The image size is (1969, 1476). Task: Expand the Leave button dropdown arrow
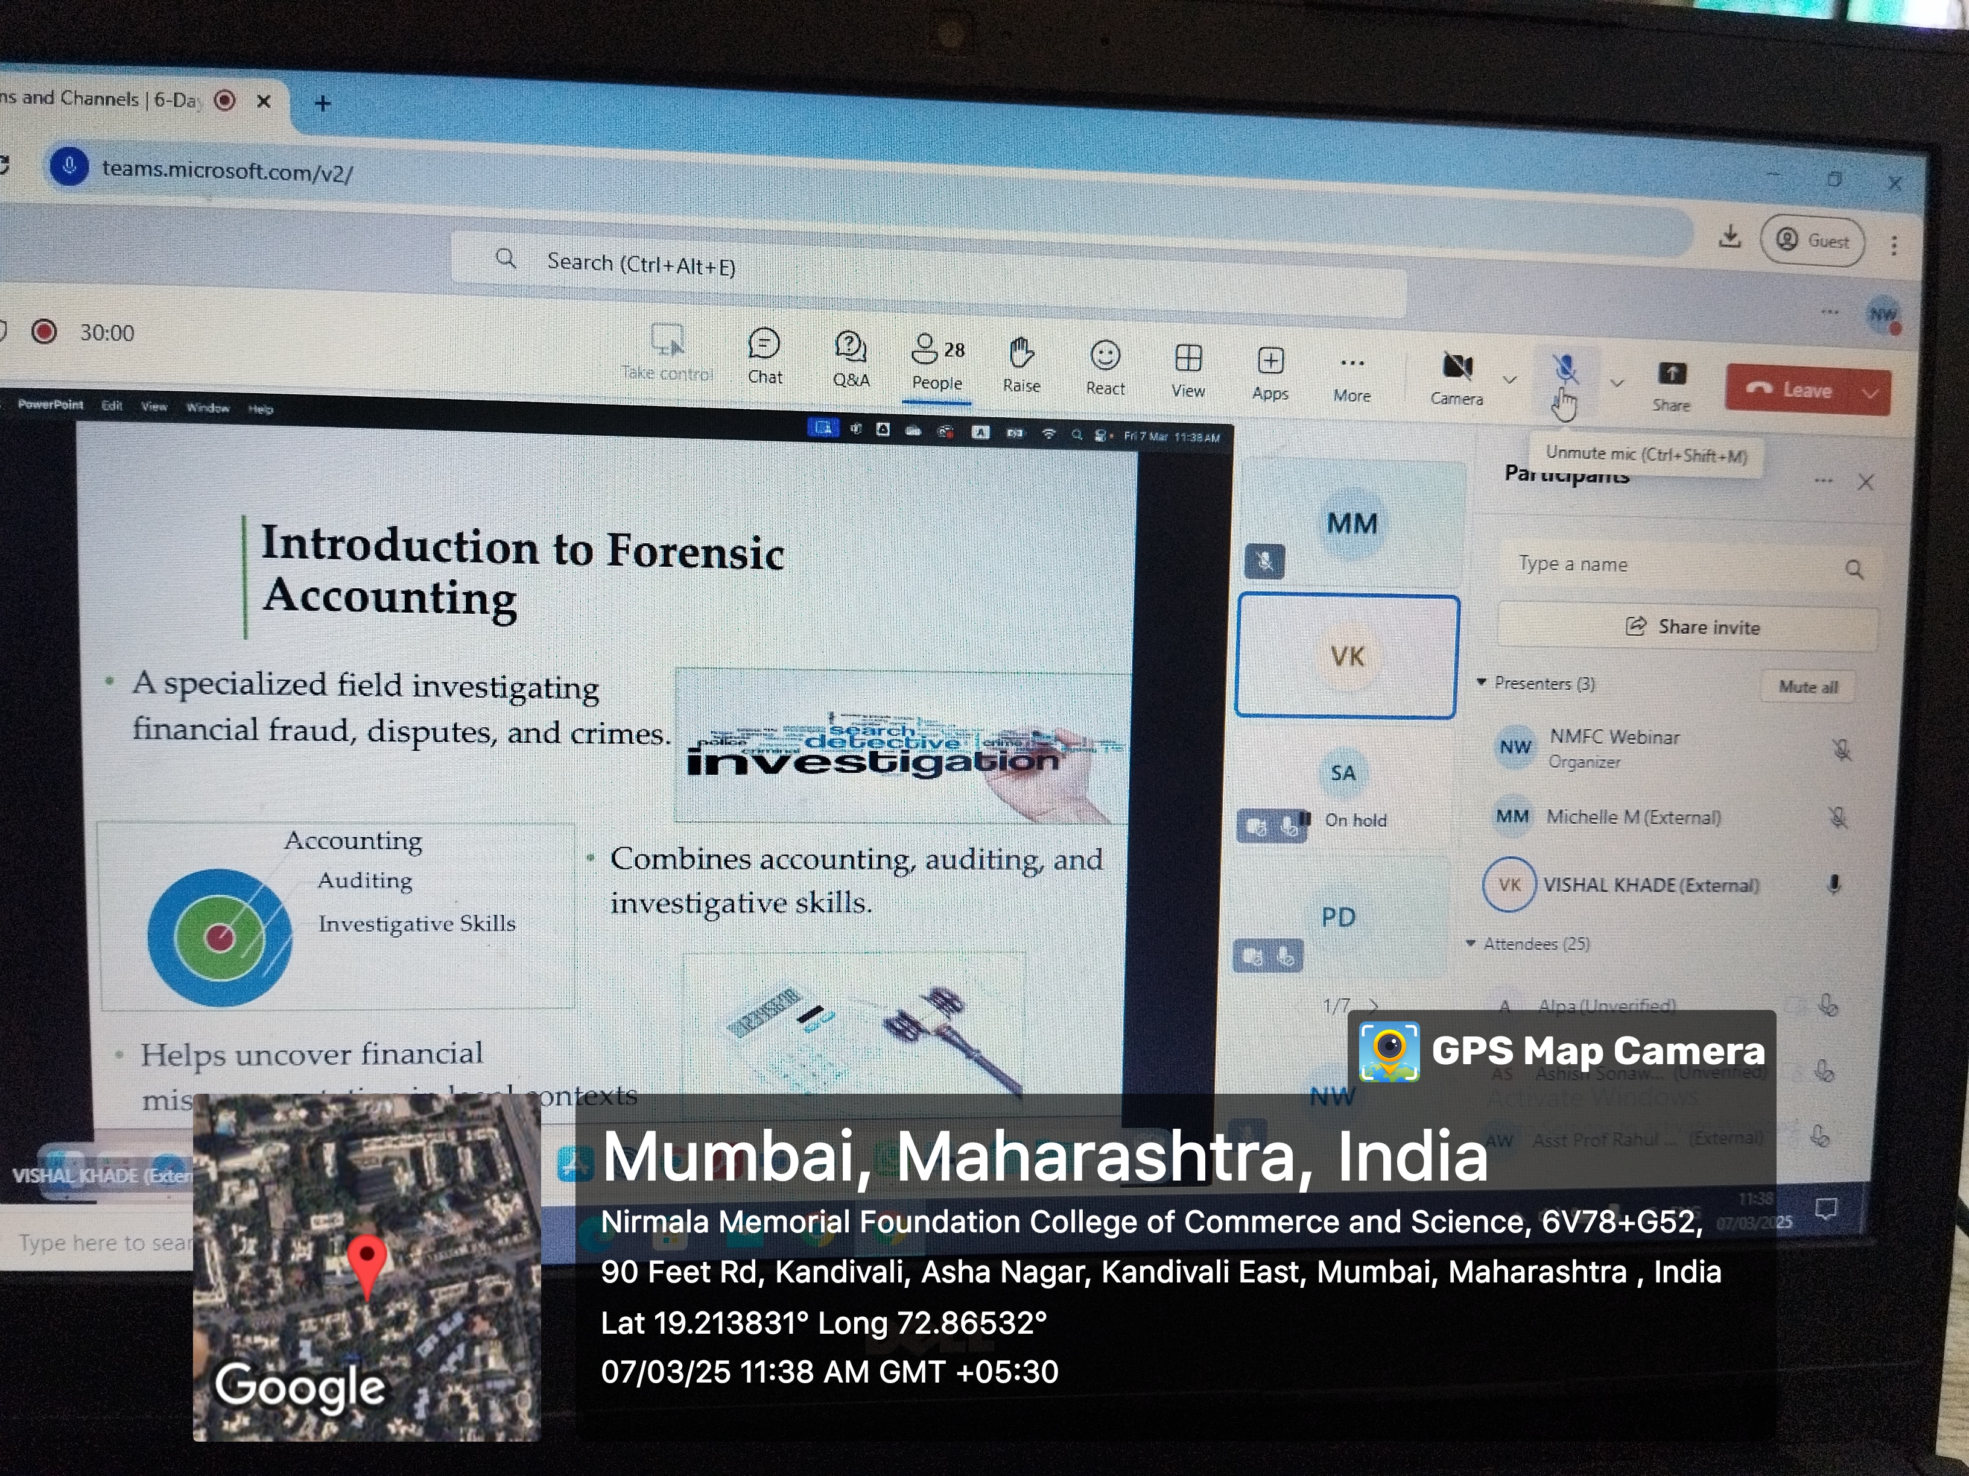[x=1869, y=393]
